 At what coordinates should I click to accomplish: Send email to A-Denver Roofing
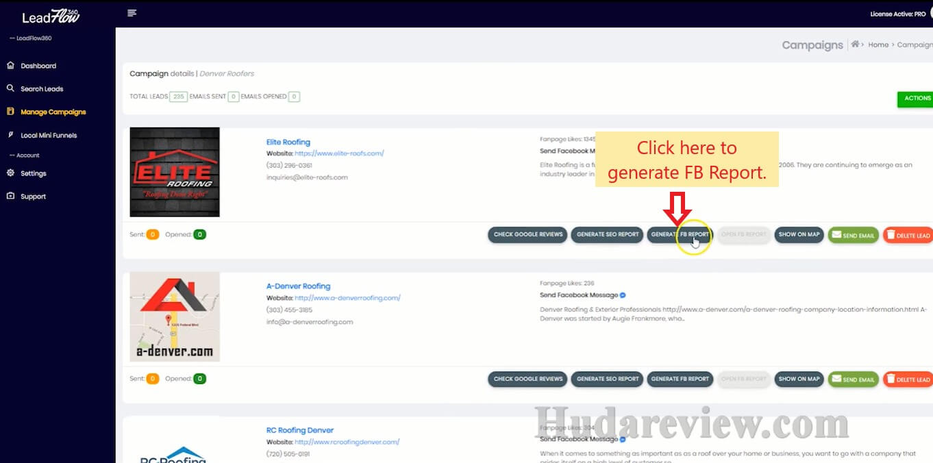coord(853,379)
